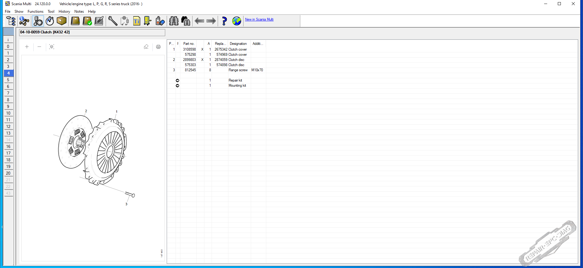The width and height of the screenshot is (583, 268).
Task: Open the History menu
Action: tap(64, 12)
